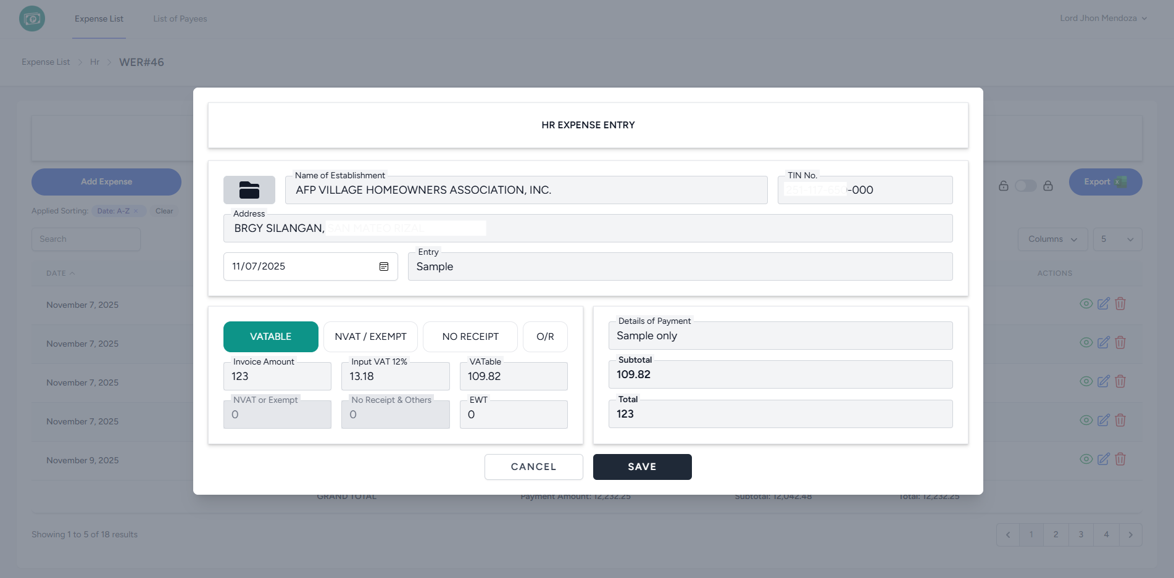This screenshot has width=1174, height=578.
Task: View the November 9, 2025 expense (eye icon)
Action: tap(1086, 459)
